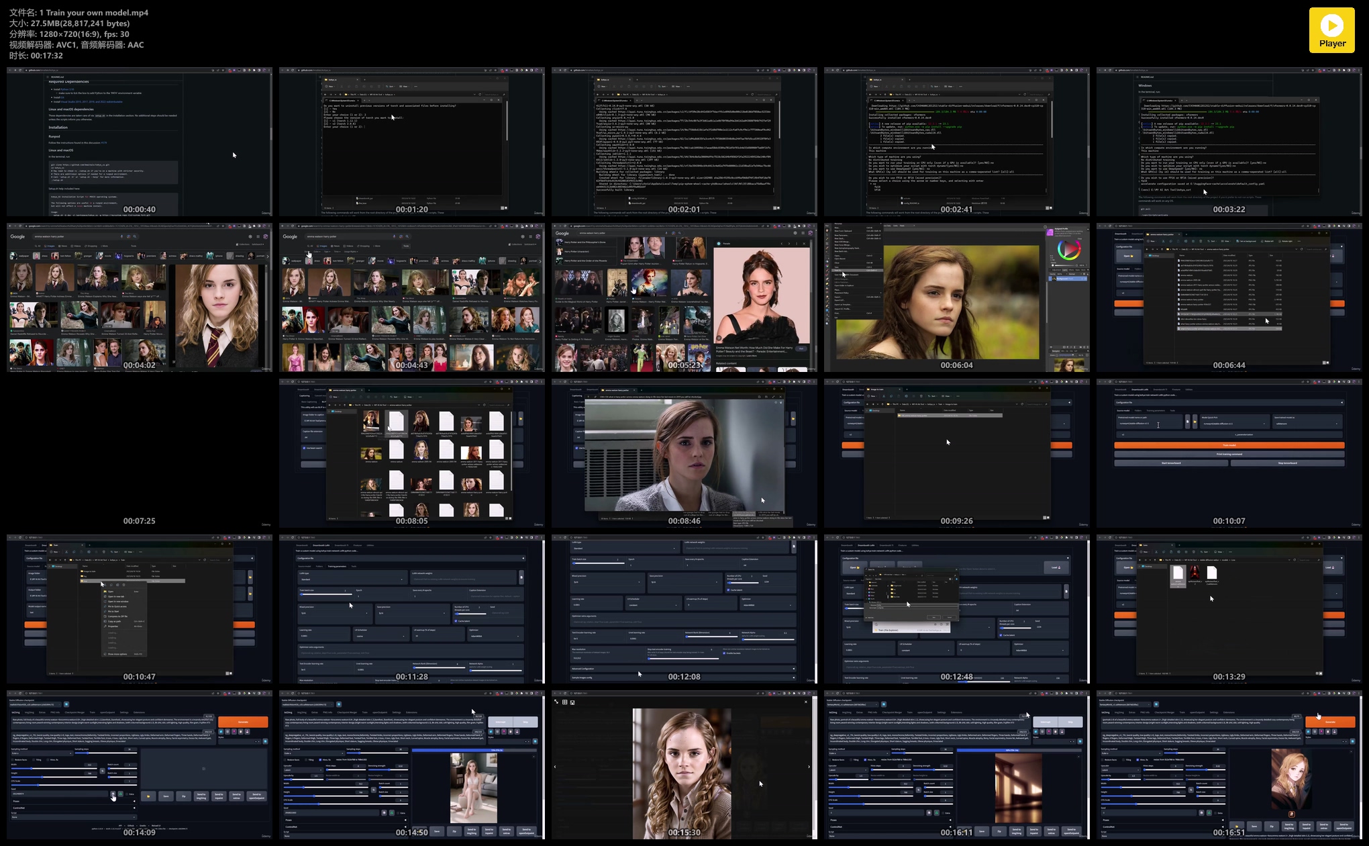Click the file size line '27.5MB(28,817,241 bytes)'
The height and width of the screenshot is (846, 1369).
[x=69, y=23]
